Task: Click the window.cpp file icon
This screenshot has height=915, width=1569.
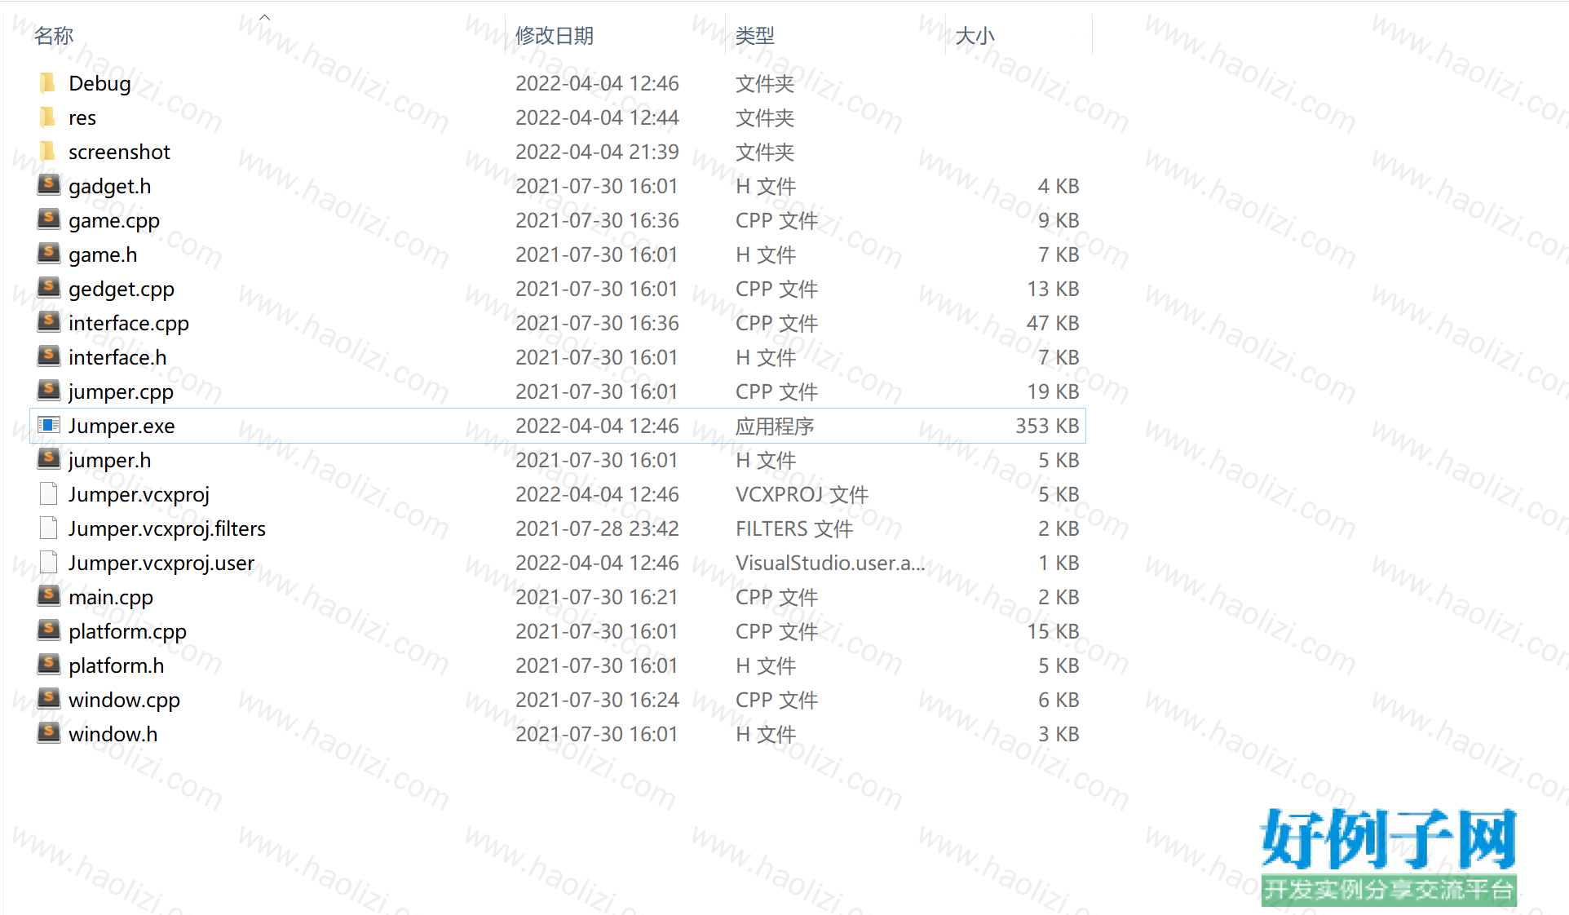Action: click(x=49, y=699)
